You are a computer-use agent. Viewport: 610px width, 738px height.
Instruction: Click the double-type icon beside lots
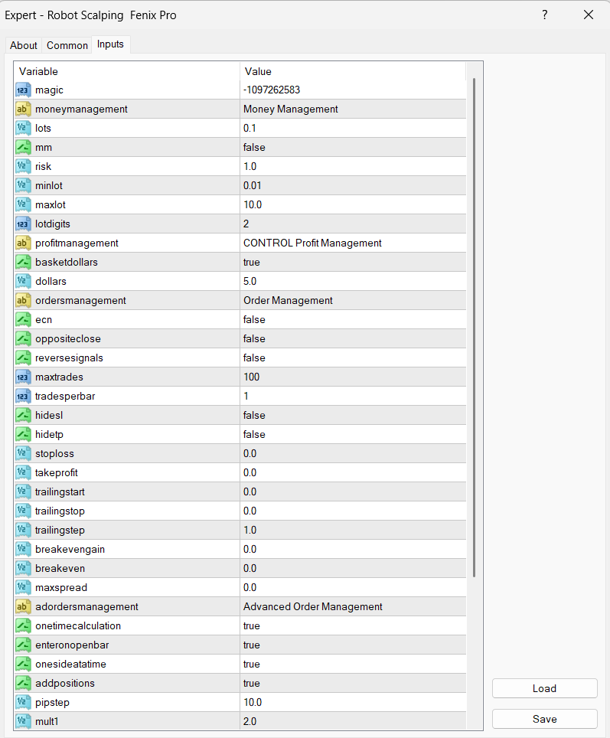pyautogui.click(x=23, y=128)
